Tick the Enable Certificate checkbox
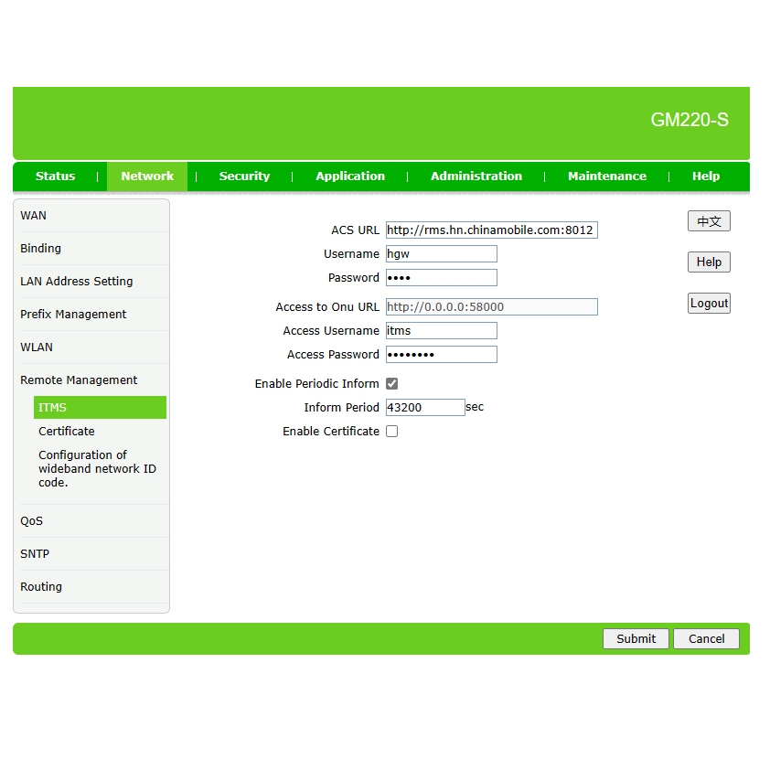The width and height of the screenshot is (770, 770). click(x=391, y=432)
